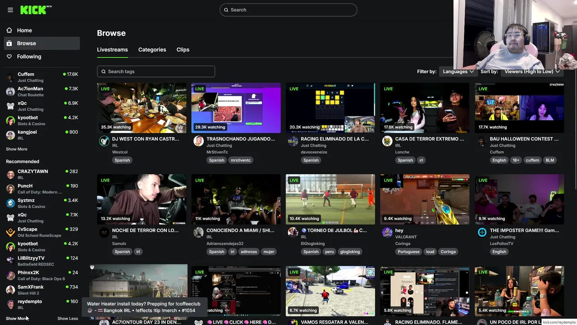Select Browse in sidebar
The image size is (577, 325).
pos(42,43)
